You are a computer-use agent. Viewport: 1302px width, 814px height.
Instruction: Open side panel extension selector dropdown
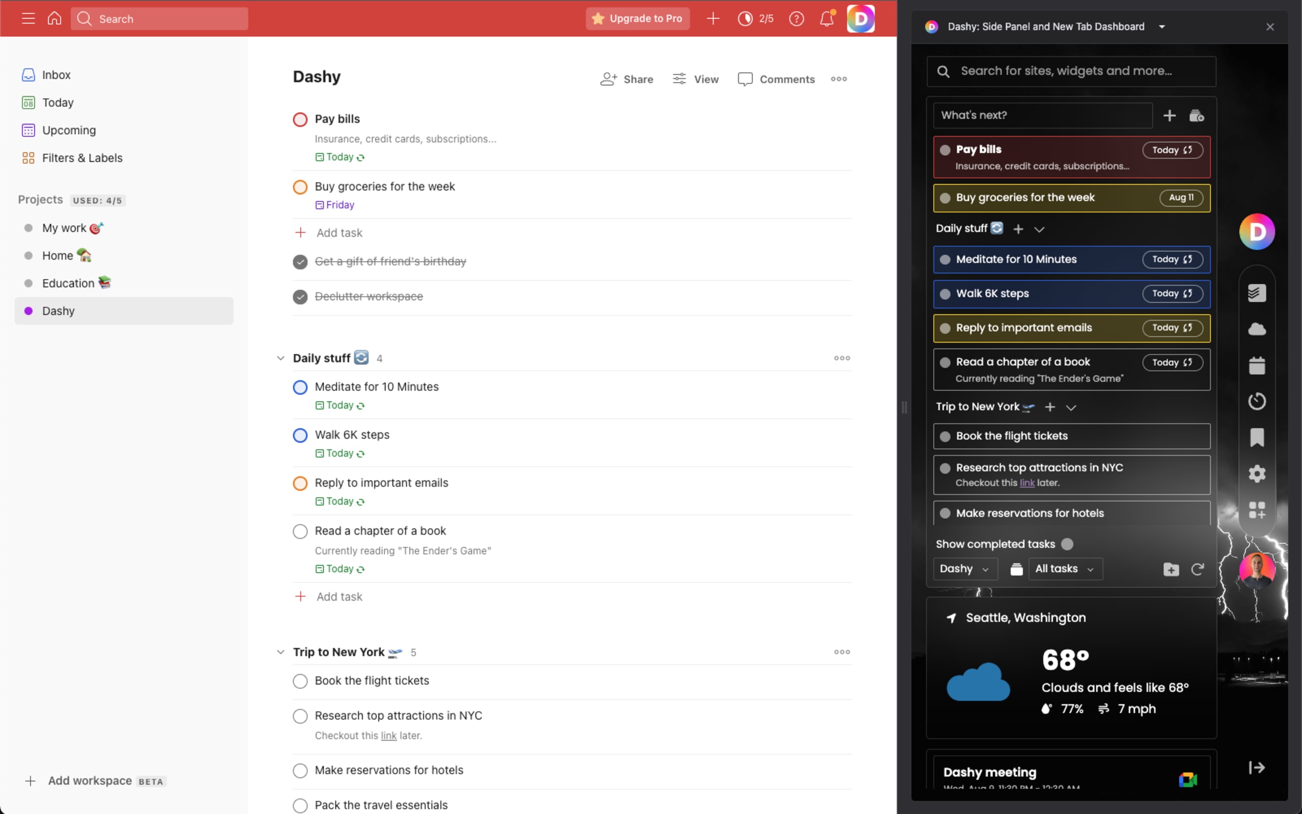1162,27
